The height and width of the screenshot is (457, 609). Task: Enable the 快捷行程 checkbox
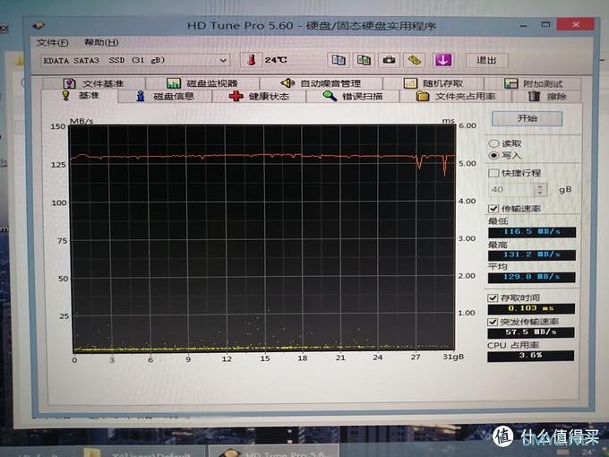point(493,173)
